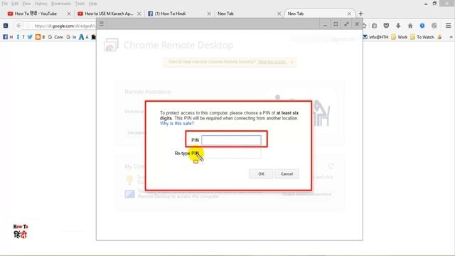Close the How to USE M Kavach tab
Image resolution: width=455 pixels, height=256 pixels.
pos(139,14)
